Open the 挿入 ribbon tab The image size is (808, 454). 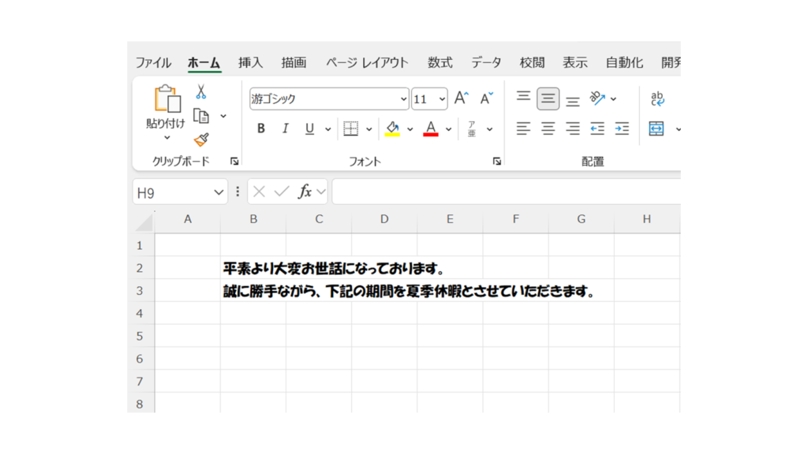tap(250, 63)
